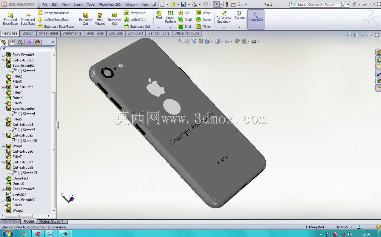
Task: Choose the Boundary Cut feature
Action: [137, 27]
